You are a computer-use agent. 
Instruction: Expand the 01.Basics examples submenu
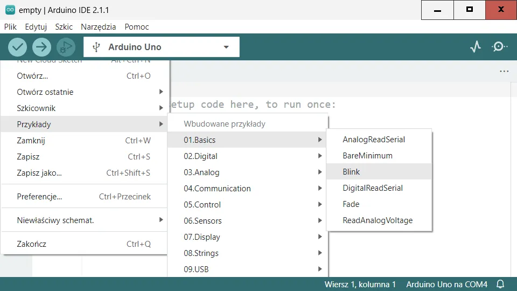pos(247,140)
